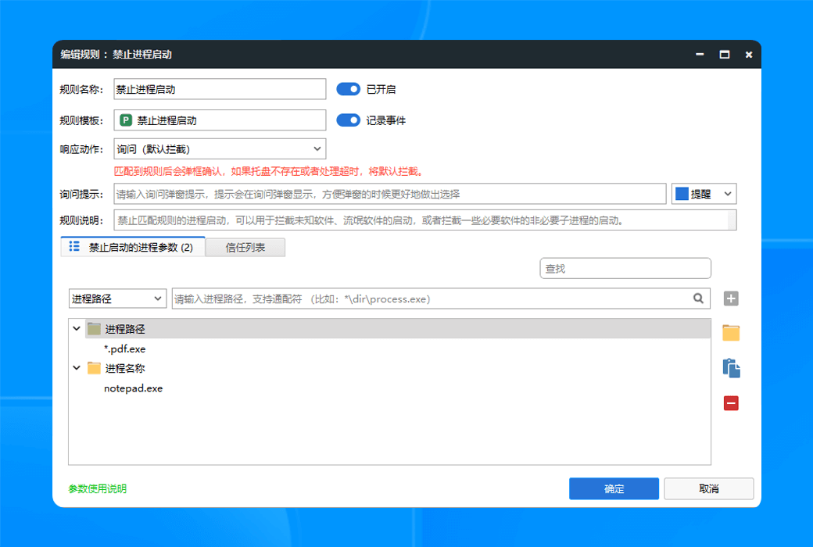Screen dimensions: 813x547
Task: Click the 进程路径 folder icon in tree
Action: point(94,328)
